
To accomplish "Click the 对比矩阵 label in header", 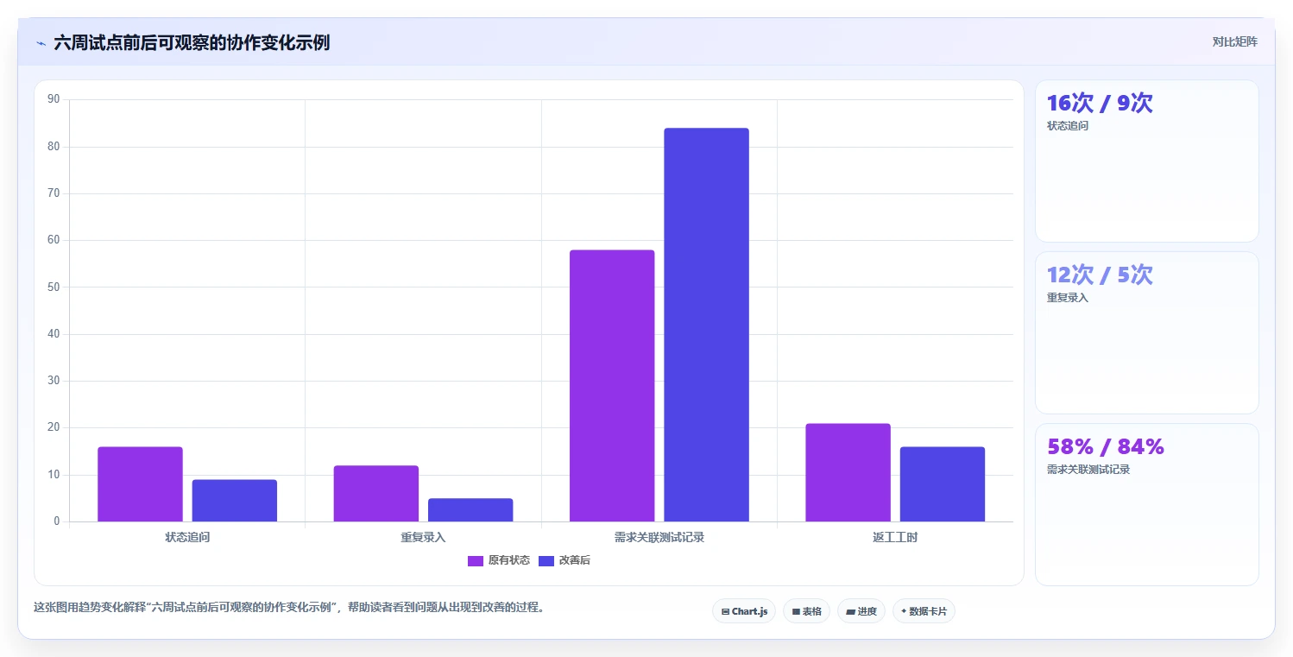I will (1235, 41).
